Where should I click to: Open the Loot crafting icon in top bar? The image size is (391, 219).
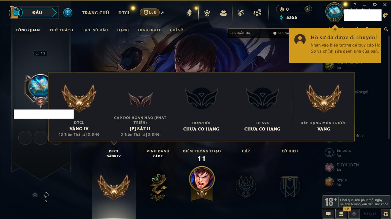point(241,13)
